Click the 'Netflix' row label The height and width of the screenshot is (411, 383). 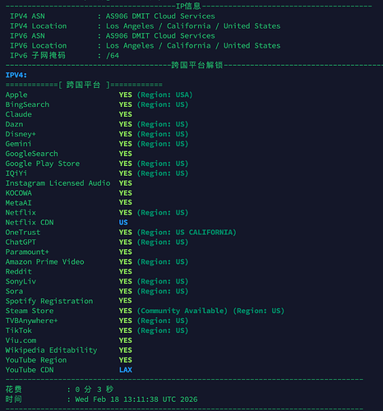(x=21, y=213)
